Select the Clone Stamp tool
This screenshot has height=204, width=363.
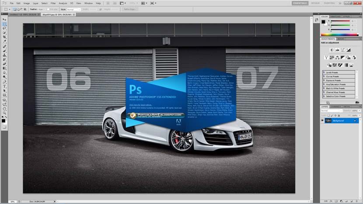coord(4,55)
